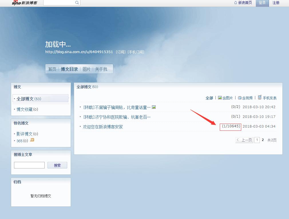Click the 登录 button

pos(262,3)
